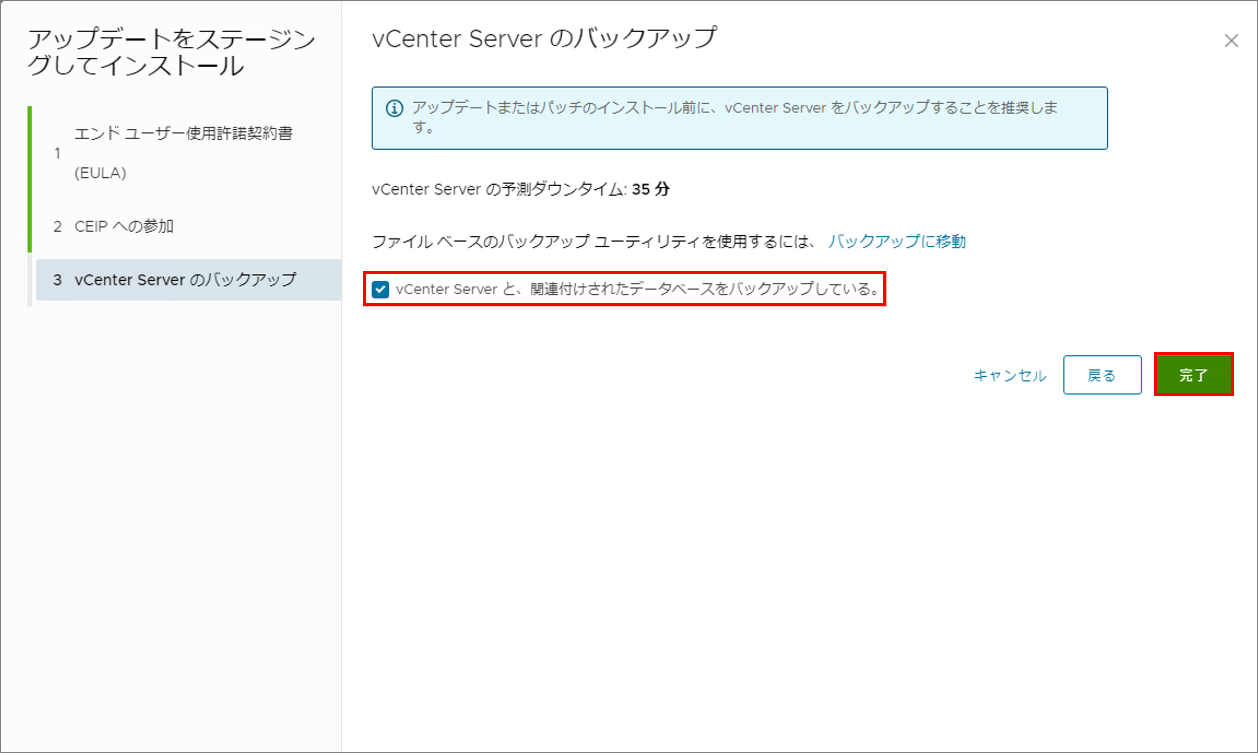Click the info icon in the blue banner

(x=394, y=108)
